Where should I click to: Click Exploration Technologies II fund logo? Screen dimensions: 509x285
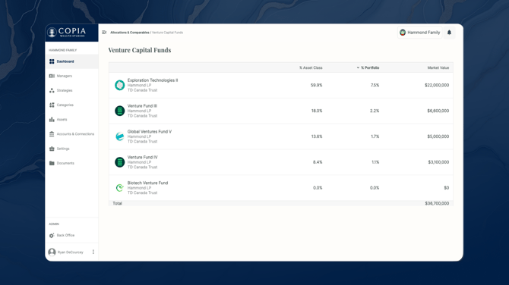pos(120,85)
